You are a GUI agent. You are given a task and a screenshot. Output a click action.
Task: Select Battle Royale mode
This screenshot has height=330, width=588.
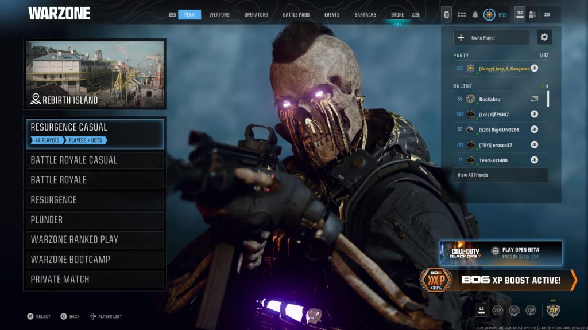click(x=95, y=180)
